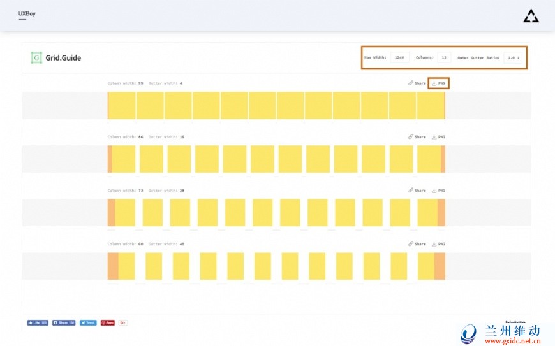555x346 pixels.
Task: Click the Grid.Guide green logo icon
Action: [36, 57]
